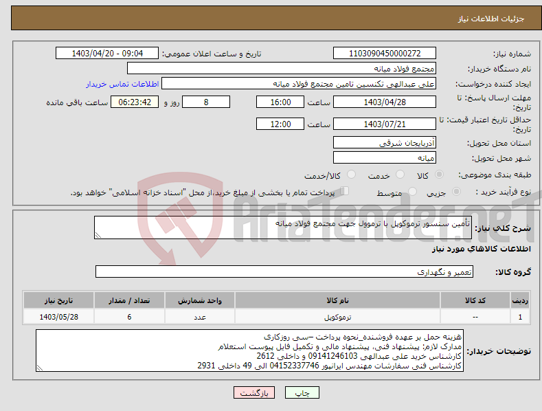Select the خدمت radio button
This screenshot has height=411, width=542.
point(400,175)
